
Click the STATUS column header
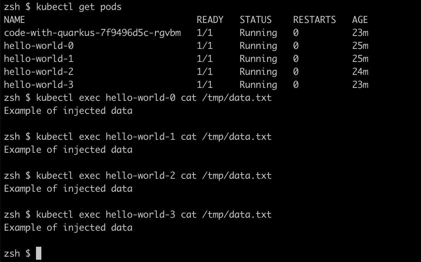pyautogui.click(x=256, y=19)
